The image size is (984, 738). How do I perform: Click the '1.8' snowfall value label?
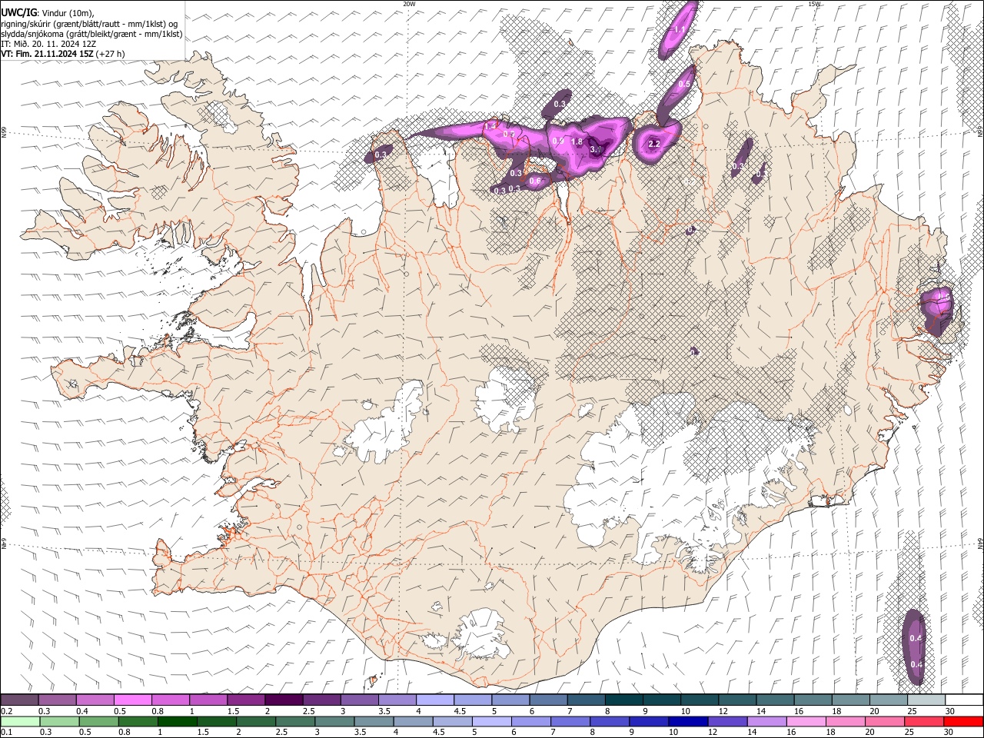click(577, 142)
